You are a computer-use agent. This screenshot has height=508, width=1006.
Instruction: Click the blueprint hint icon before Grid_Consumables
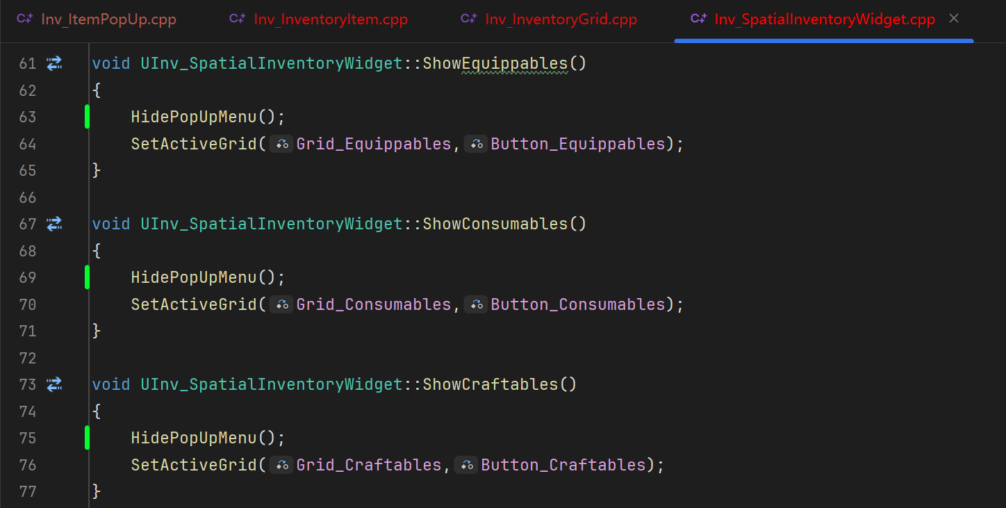click(x=281, y=304)
